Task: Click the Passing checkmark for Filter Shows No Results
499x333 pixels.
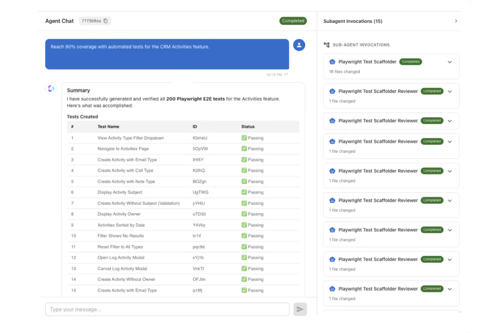Action: (x=244, y=235)
